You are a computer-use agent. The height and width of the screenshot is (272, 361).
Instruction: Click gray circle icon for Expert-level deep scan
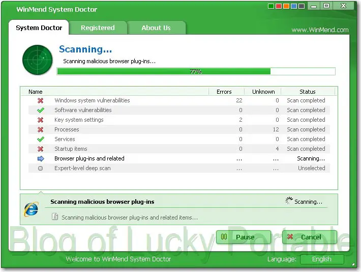[40, 168]
